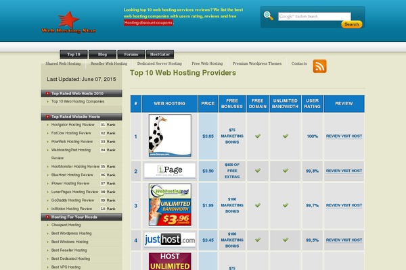The image size is (406, 270).
Task: Open Best Reseller Hosting link
Action: pyautogui.click(x=69, y=250)
